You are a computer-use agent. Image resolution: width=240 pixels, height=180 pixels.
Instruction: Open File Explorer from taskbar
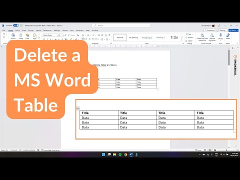[x=114, y=154]
